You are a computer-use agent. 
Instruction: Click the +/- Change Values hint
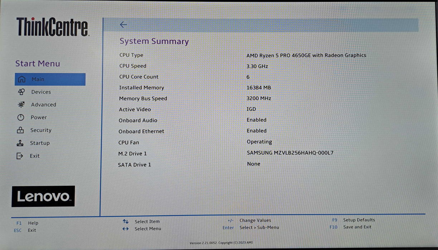[249, 220]
